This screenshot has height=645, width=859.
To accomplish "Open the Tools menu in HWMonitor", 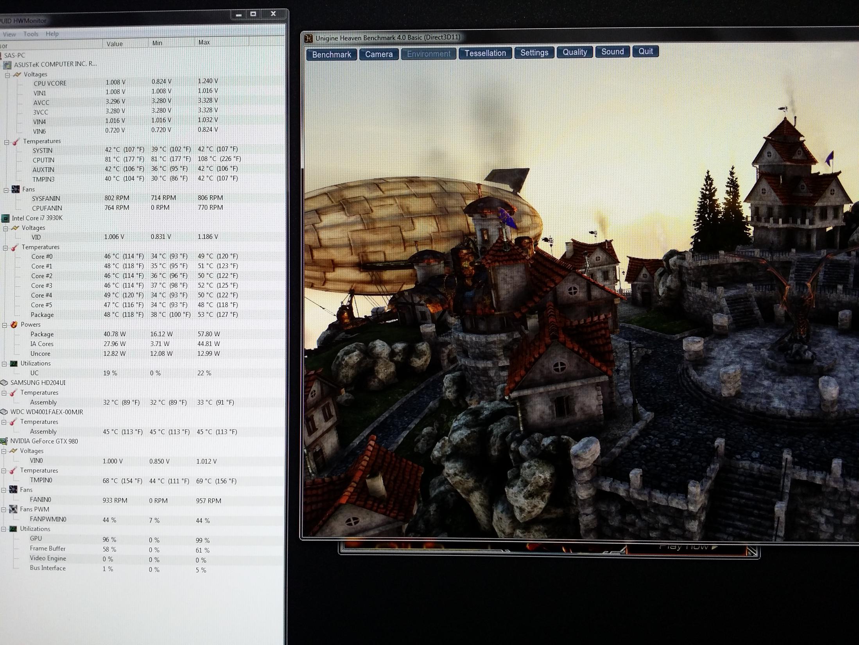I will [x=30, y=34].
